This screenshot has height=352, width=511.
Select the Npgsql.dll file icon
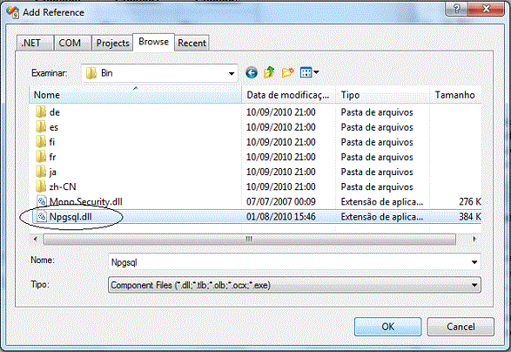click(x=42, y=217)
